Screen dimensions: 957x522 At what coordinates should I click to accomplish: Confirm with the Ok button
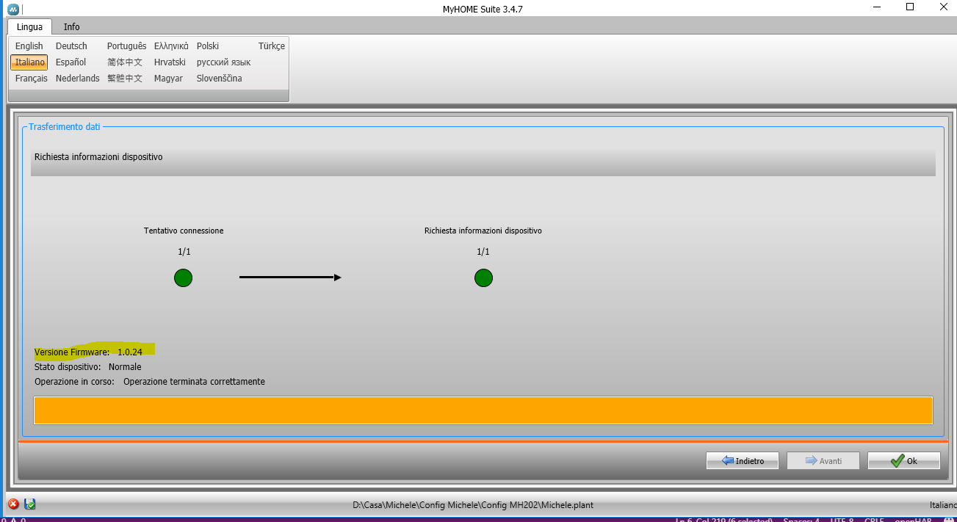click(x=903, y=460)
